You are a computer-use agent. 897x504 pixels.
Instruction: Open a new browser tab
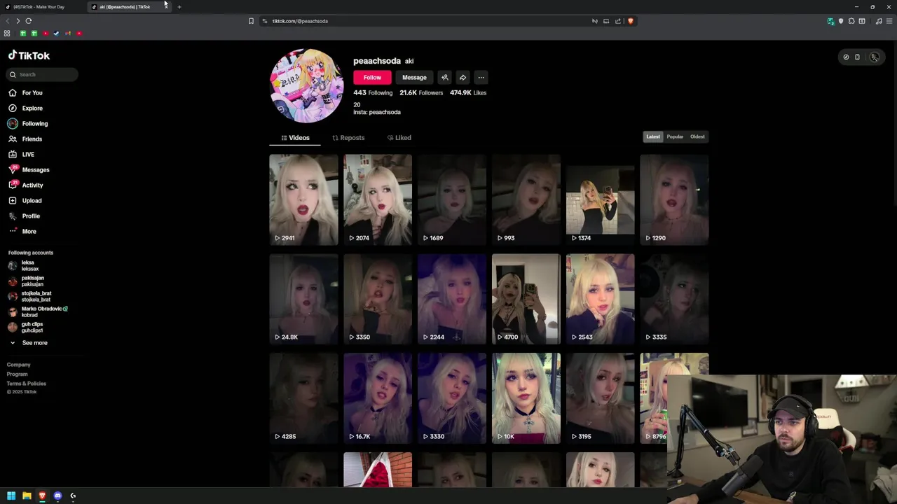click(x=179, y=7)
